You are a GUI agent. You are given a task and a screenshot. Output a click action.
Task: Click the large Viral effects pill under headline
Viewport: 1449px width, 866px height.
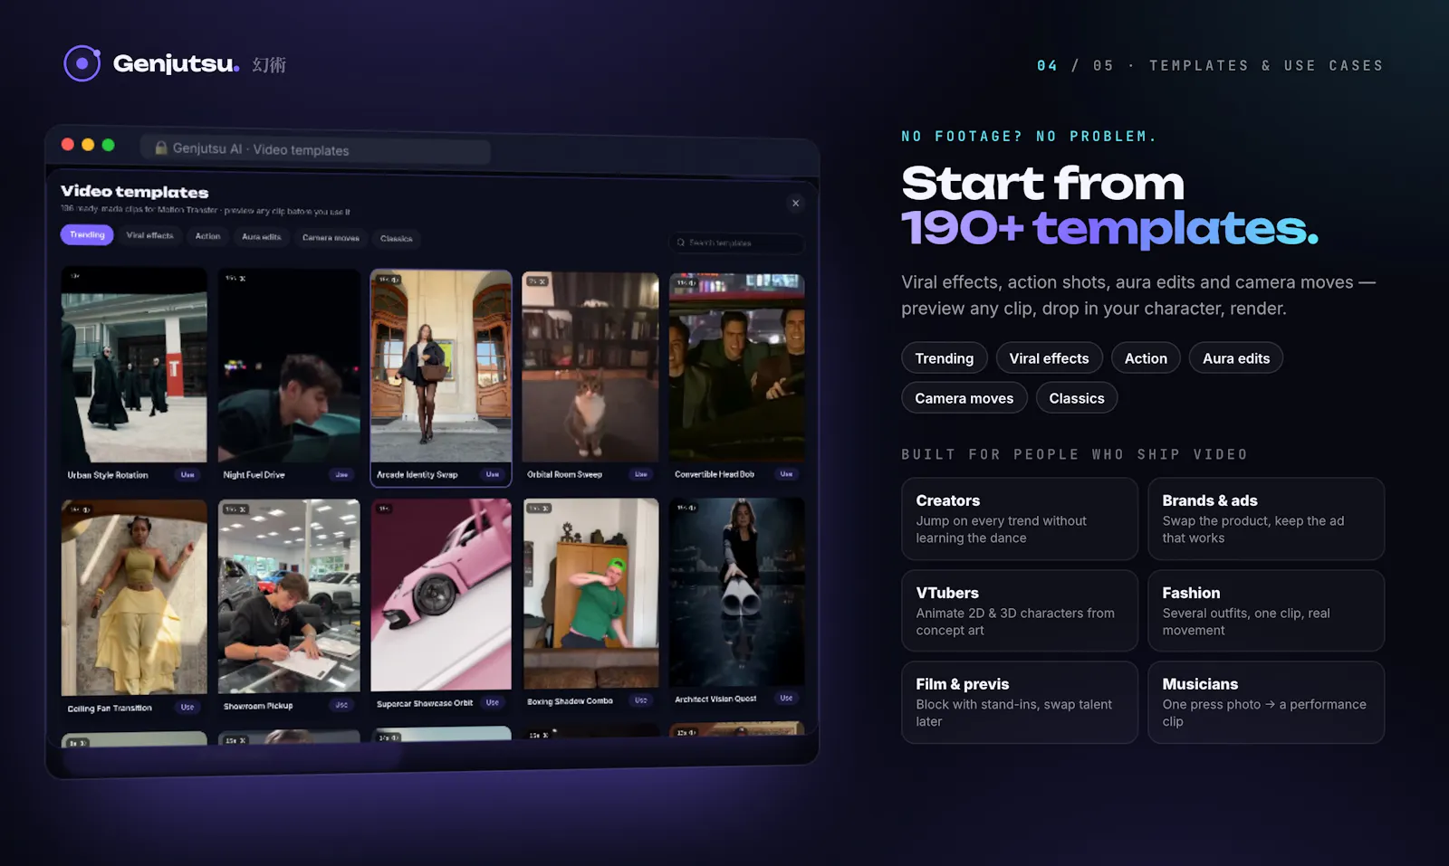(1049, 358)
